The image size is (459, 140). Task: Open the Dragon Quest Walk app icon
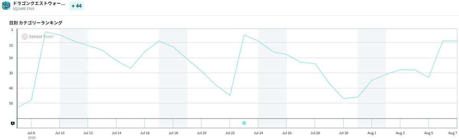coord(6,5)
